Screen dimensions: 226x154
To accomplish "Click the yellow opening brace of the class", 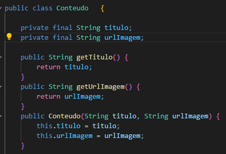I will pyautogui.click(x=102, y=8).
